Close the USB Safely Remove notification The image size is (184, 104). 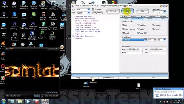182,89
